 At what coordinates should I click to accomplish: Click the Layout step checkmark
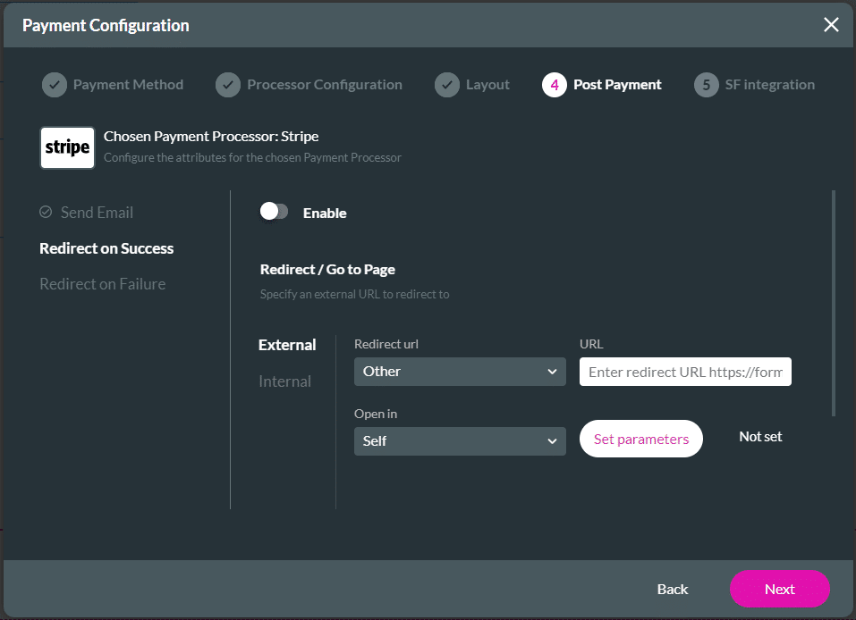click(x=447, y=85)
